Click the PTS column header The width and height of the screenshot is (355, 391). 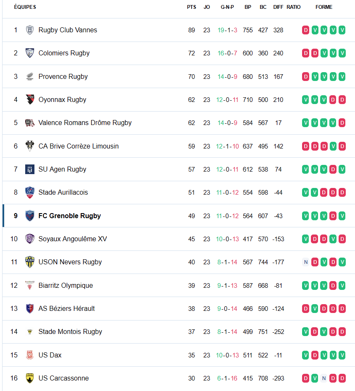click(192, 7)
